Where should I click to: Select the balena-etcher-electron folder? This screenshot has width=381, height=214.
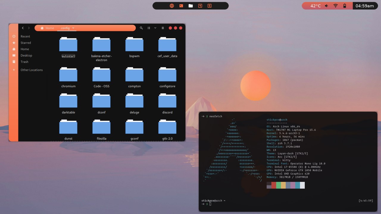(x=102, y=49)
